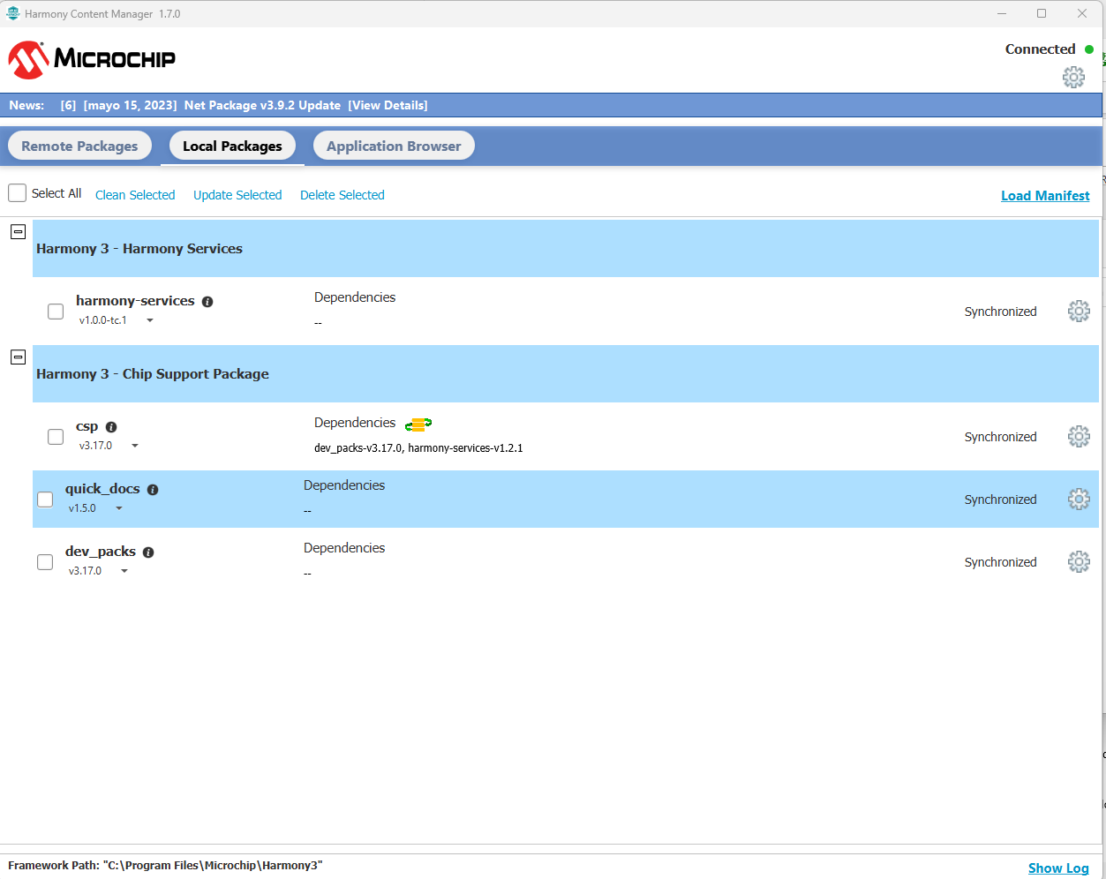Open the dev_packs row settings gear

click(x=1079, y=561)
